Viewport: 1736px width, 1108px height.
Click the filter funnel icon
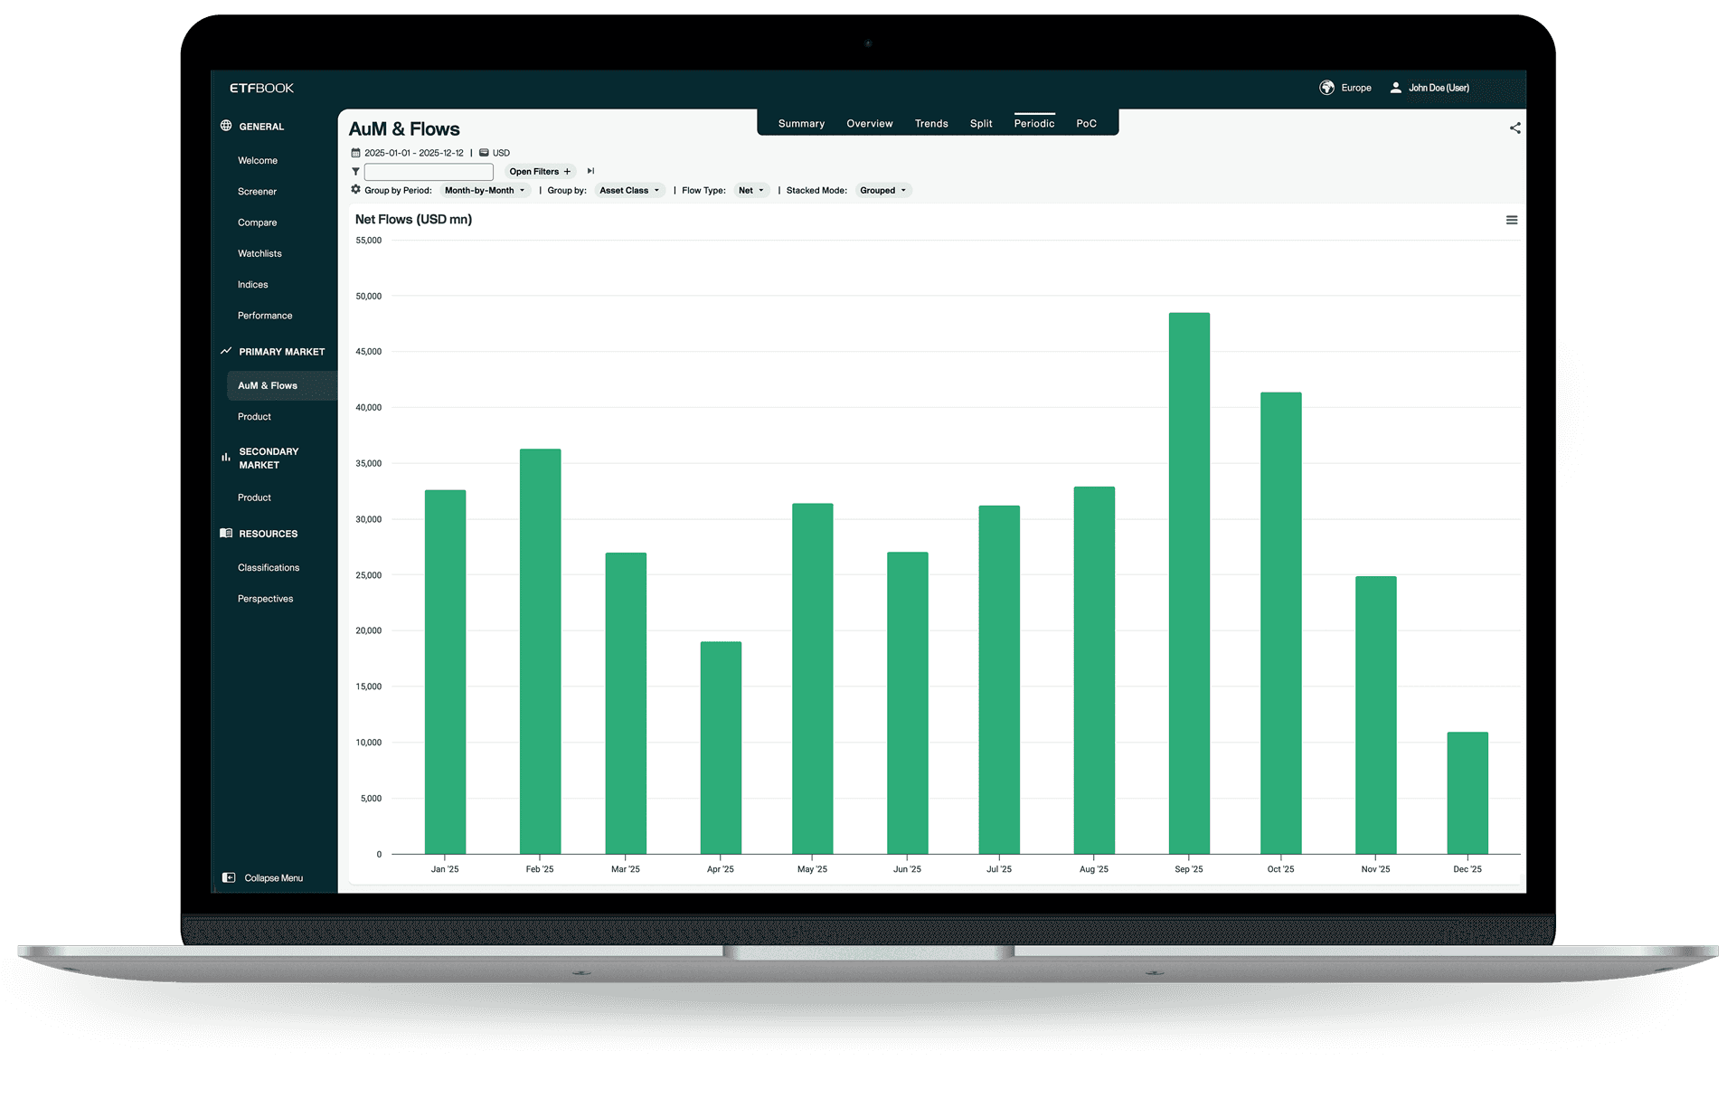355,172
